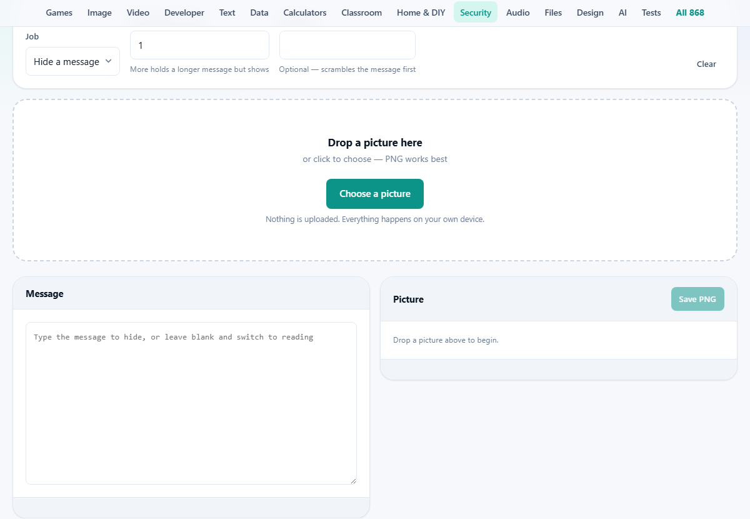Viewport: 750px width, 519px height.
Task: Open the AI category
Action: [x=622, y=13]
